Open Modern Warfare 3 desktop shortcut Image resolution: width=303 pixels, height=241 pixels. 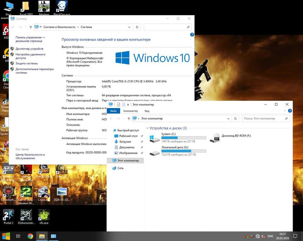coord(44,8)
